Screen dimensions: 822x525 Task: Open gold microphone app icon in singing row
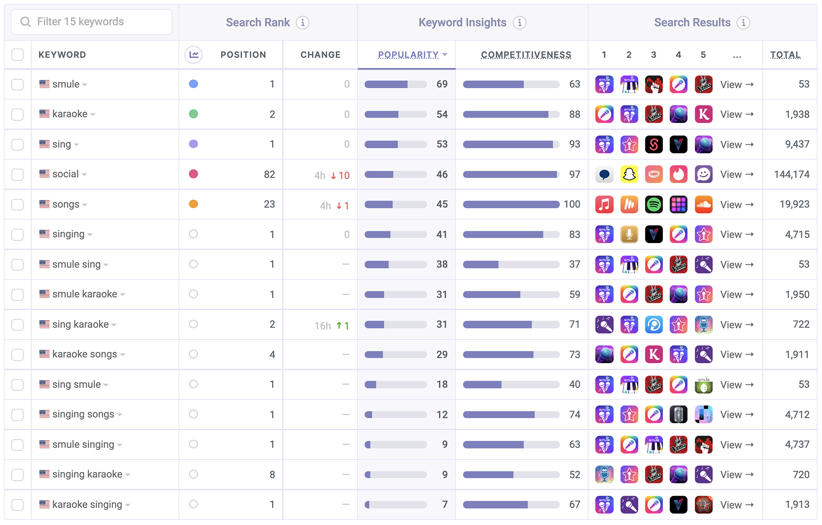click(629, 234)
